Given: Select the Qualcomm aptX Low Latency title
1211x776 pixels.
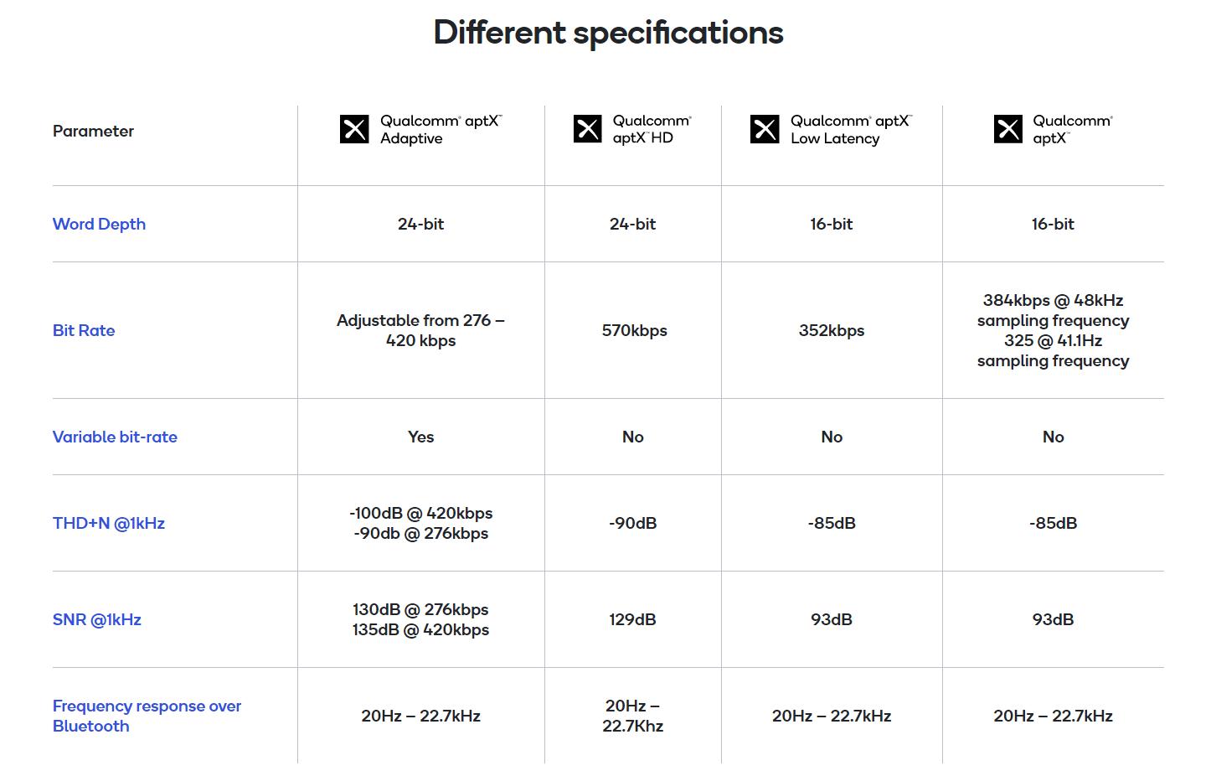Looking at the screenshot, I should (851, 130).
